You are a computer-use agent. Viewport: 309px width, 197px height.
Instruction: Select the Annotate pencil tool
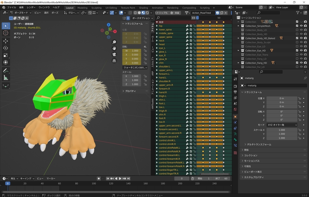coord(6,70)
